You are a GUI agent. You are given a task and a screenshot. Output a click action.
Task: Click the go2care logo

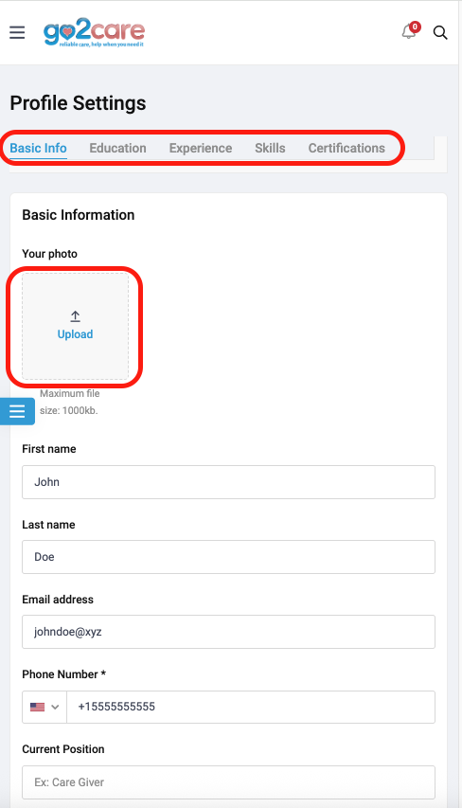pos(94,32)
